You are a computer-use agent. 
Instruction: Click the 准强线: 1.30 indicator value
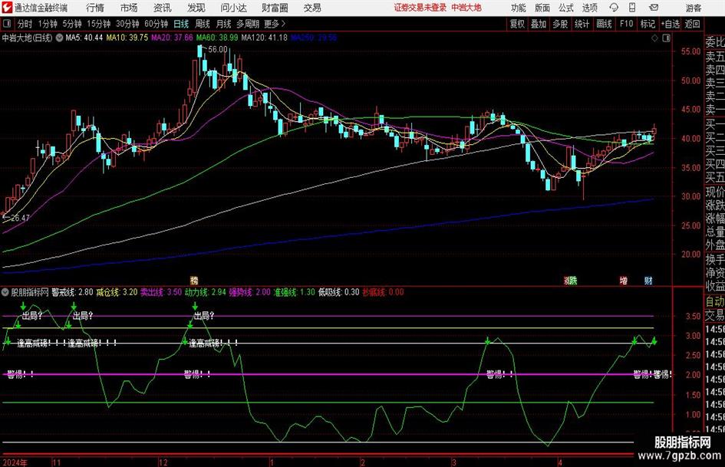(x=294, y=292)
